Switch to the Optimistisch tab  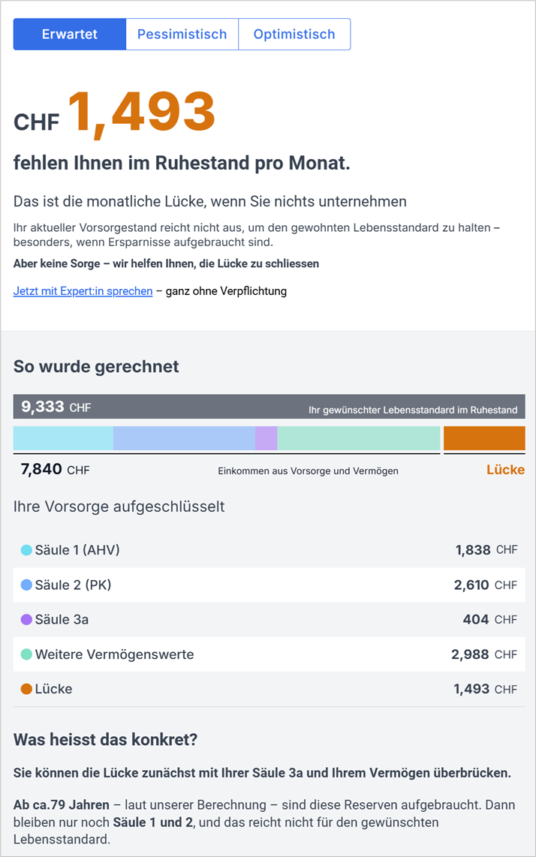294,35
